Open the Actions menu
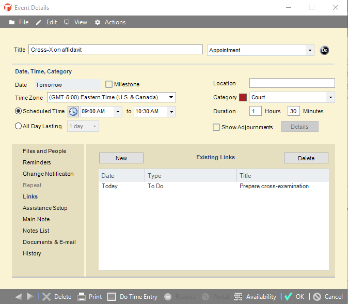The height and width of the screenshot is (304, 348). click(110, 22)
